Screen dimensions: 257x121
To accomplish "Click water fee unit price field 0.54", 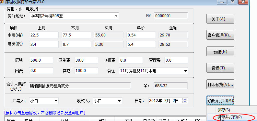I will (x=141, y=35).
